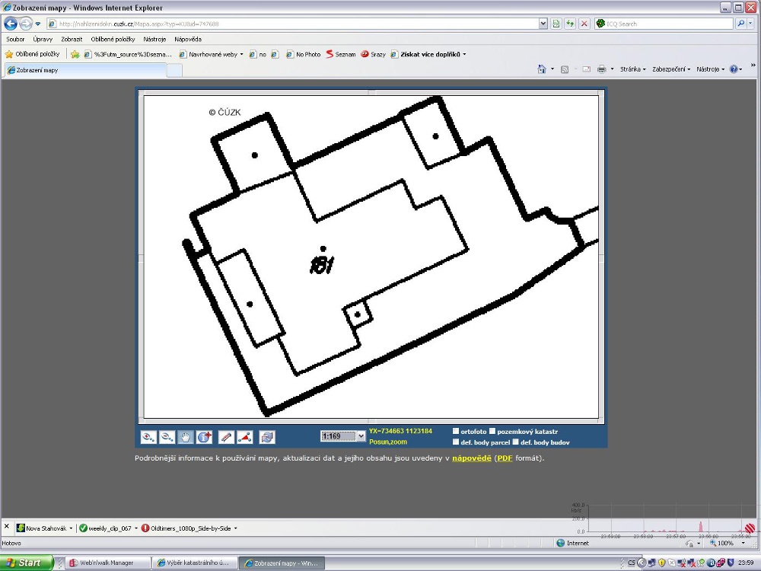Click the map refresh icon

pos(267,437)
